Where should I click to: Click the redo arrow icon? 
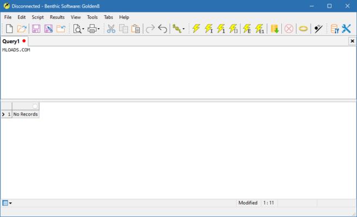(150, 29)
